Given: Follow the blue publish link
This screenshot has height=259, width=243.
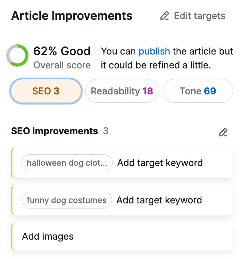Looking at the screenshot, I should pyautogui.click(x=154, y=51).
